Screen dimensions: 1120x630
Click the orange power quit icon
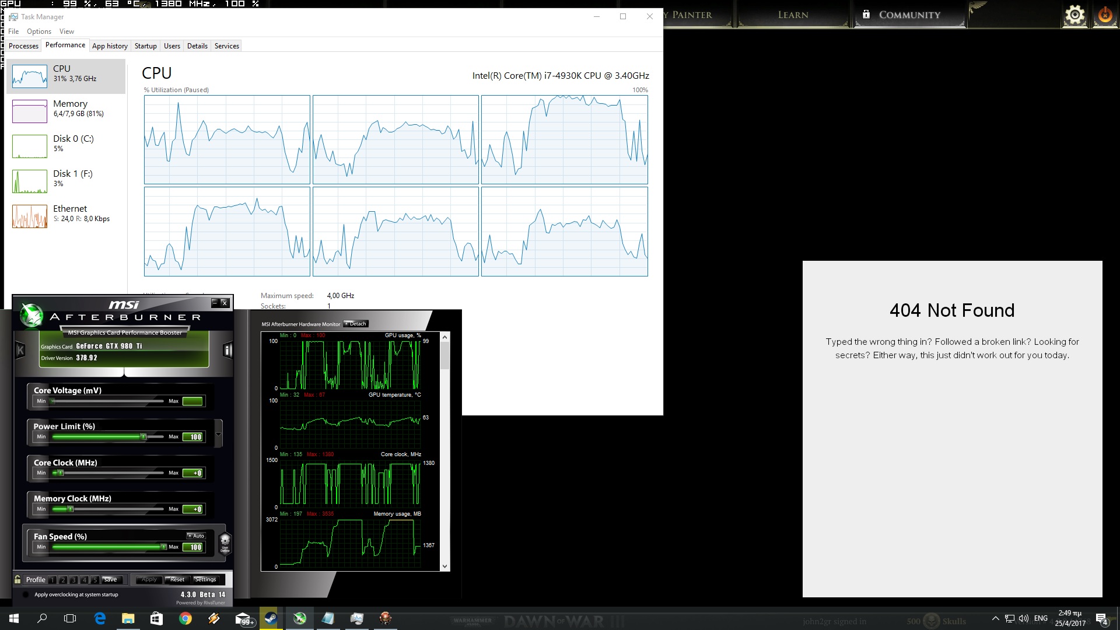tap(1105, 15)
